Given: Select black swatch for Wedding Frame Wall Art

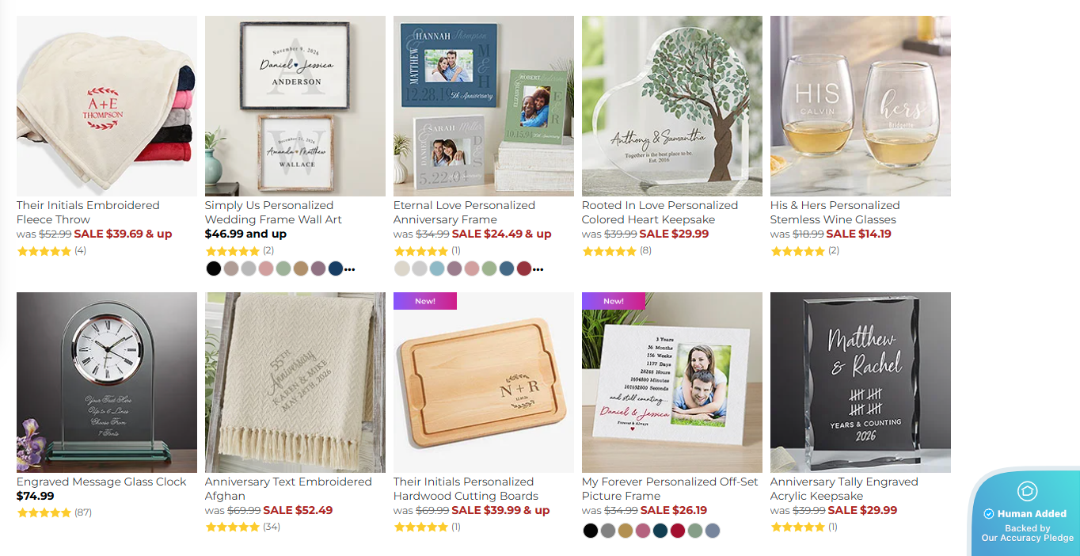Looking at the screenshot, I should click(214, 268).
